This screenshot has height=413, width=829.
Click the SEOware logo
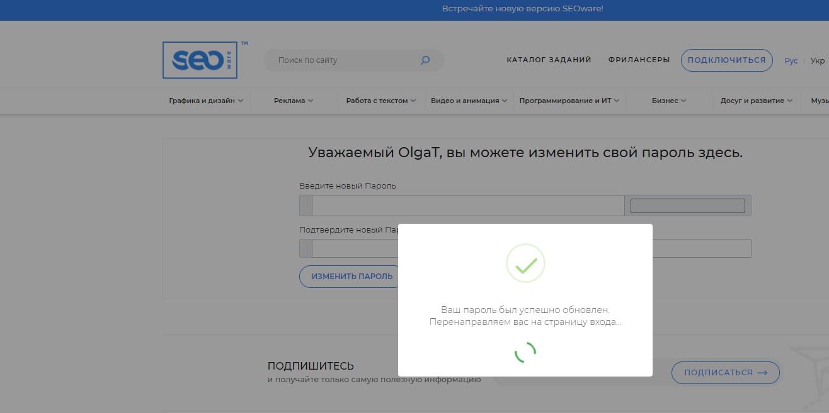(x=200, y=60)
